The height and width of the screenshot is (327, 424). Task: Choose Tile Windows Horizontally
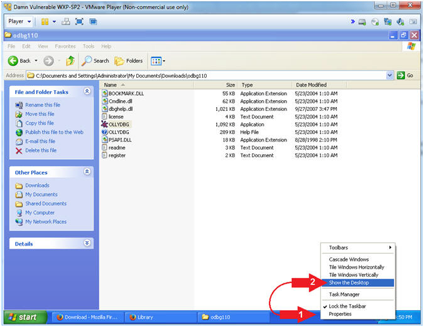coord(358,267)
